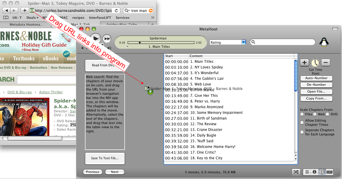Click the Next button
Viewport: 342px width, 179px height.
115,172
